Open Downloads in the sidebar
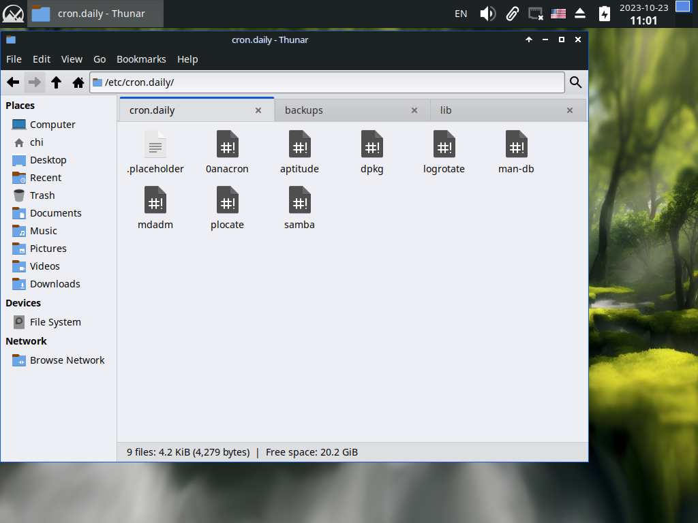This screenshot has height=523, width=698. [55, 284]
